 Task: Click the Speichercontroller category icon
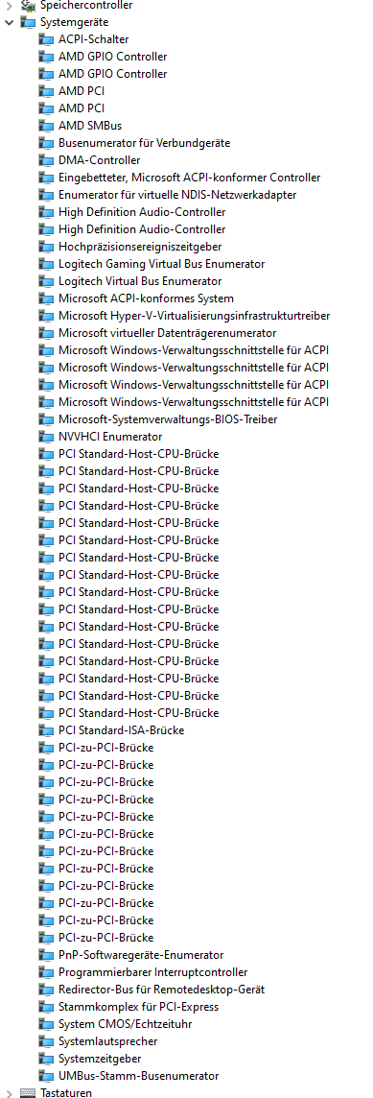28,5
